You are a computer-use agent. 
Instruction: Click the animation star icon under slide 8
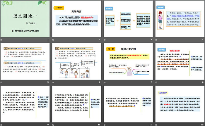pos(156,82)
